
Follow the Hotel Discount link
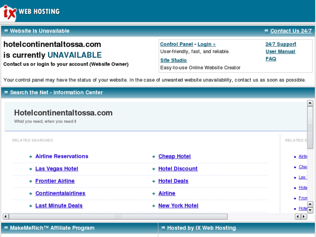178,169
